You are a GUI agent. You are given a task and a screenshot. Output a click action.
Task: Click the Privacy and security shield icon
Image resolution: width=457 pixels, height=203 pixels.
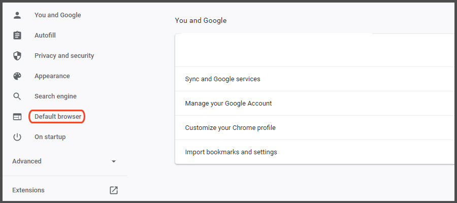pyautogui.click(x=17, y=56)
